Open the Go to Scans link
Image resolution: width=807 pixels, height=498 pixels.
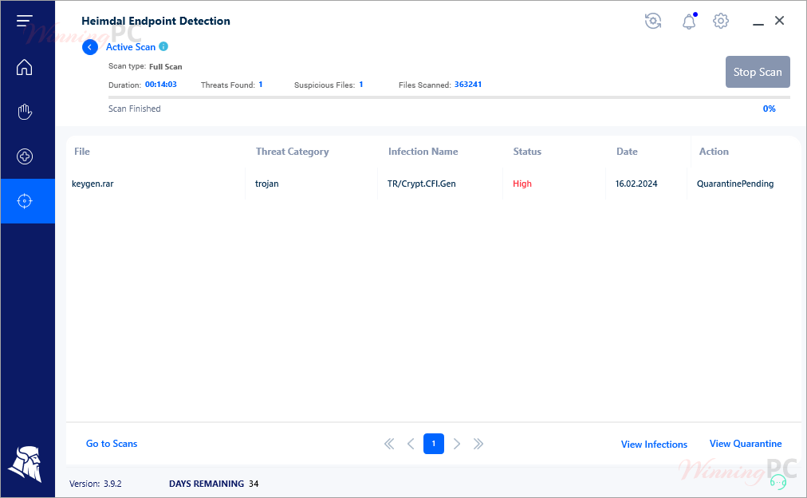(112, 444)
